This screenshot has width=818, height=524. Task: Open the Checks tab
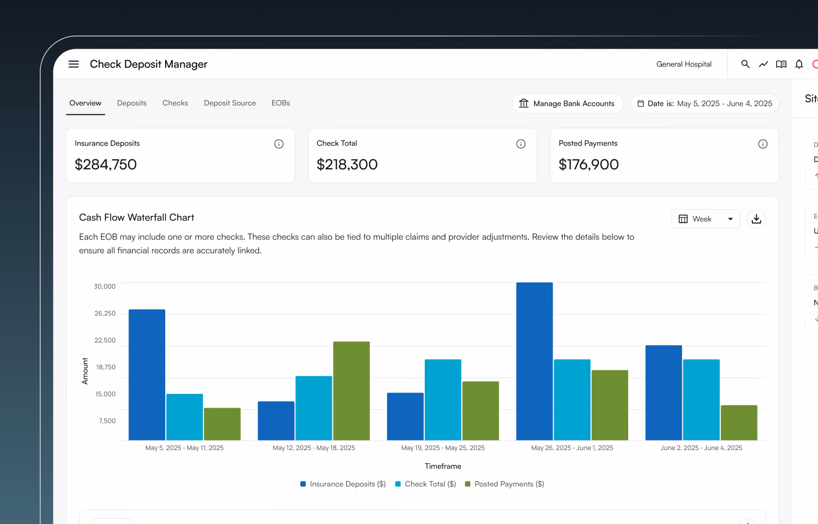(175, 103)
